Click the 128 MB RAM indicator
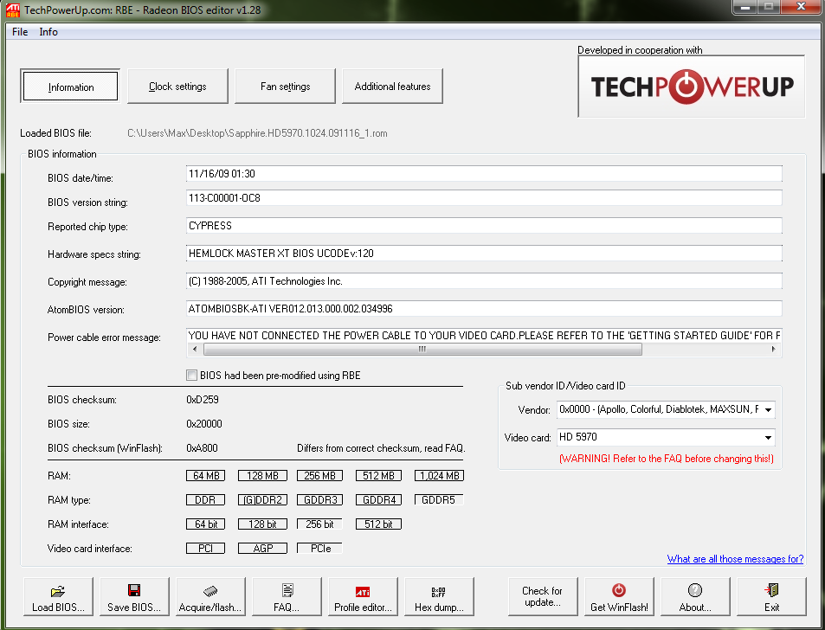This screenshot has height=630, width=825. pos(262,475)
